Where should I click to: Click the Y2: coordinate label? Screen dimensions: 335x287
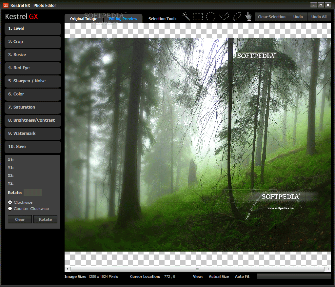[x=11, y=183]
